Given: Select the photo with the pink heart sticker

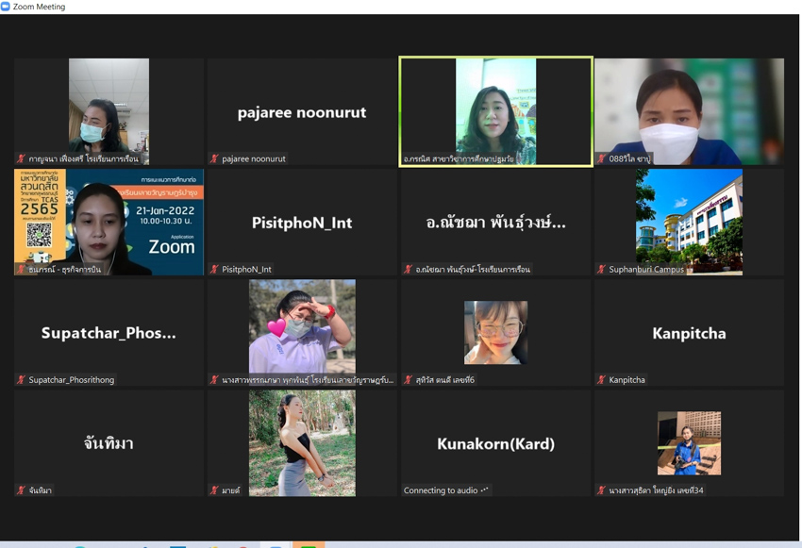Looking at the screenshot, I should 302,325.
